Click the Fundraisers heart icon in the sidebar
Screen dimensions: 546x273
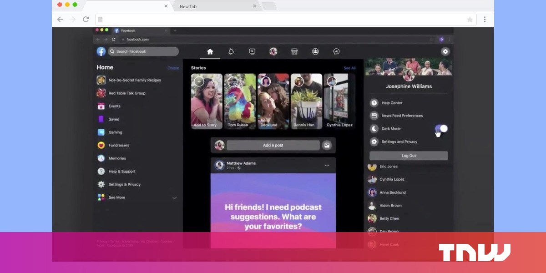(x=101, y=146)
